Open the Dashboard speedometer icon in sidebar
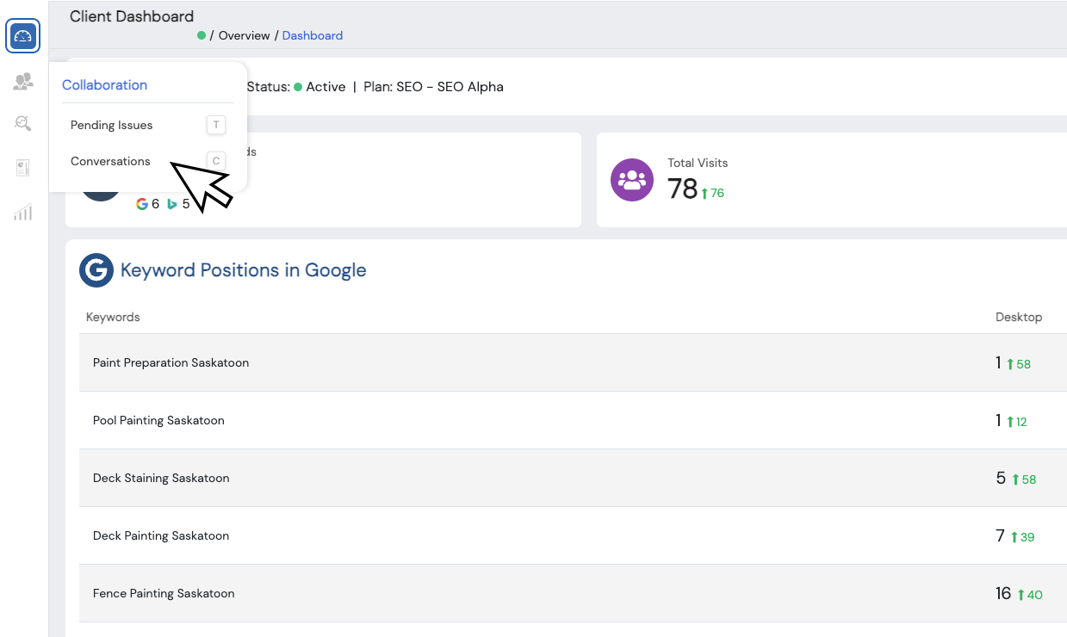The height and width of the screenshot is (637, 1067). pyautogui.click(x=23, y=36)
